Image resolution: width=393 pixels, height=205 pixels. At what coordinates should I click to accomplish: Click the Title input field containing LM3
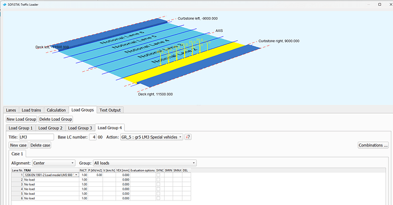(x=36, y=137)
